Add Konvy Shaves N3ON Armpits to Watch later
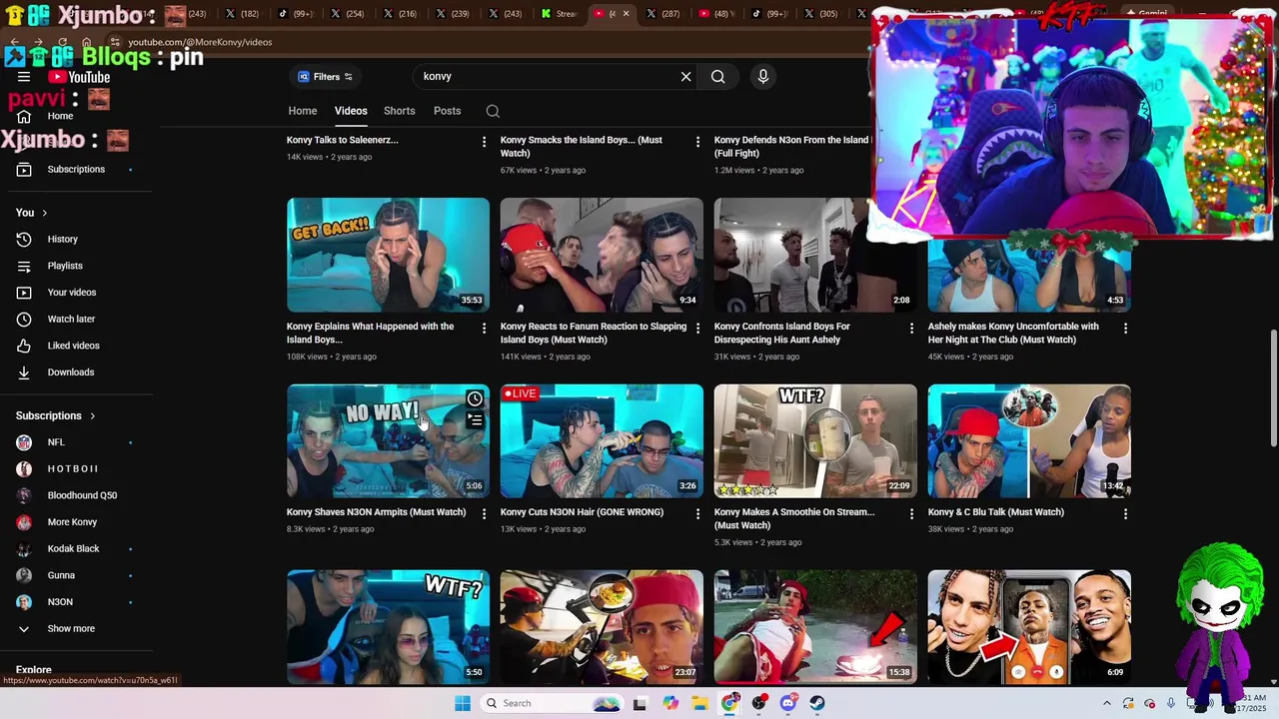 click(475, 399)
